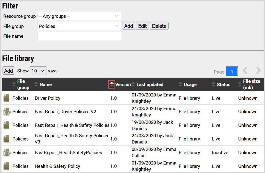Sort by Version using highlighted sort arrows

(x=112, y=84)
